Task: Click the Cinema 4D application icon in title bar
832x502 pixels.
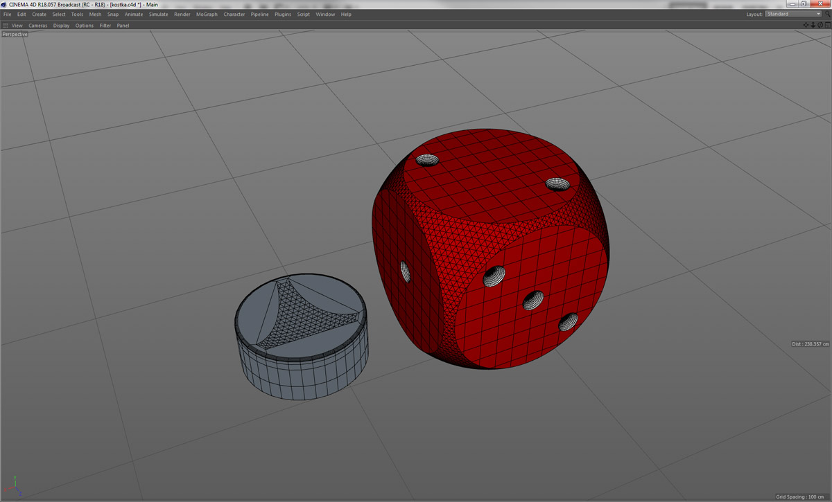Action: (x=4, y=4)
